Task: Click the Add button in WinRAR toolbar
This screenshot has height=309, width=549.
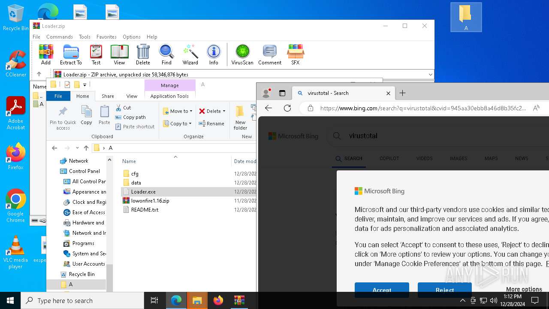Action: 46,55
